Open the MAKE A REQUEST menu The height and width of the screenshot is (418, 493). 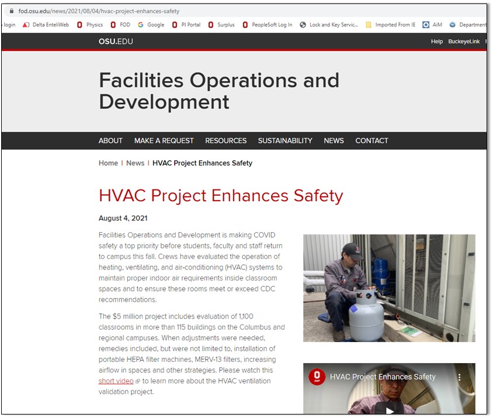pyautogui.click(x=164, y=141)
